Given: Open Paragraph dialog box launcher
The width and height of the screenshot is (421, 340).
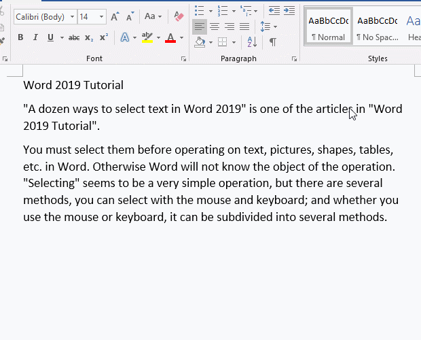Looking at the screenshot, I should [294, 59].
